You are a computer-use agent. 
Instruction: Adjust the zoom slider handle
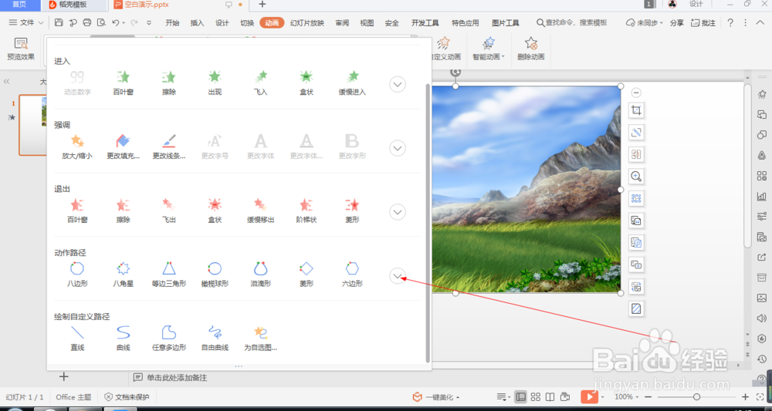click(x=696, y=397)
